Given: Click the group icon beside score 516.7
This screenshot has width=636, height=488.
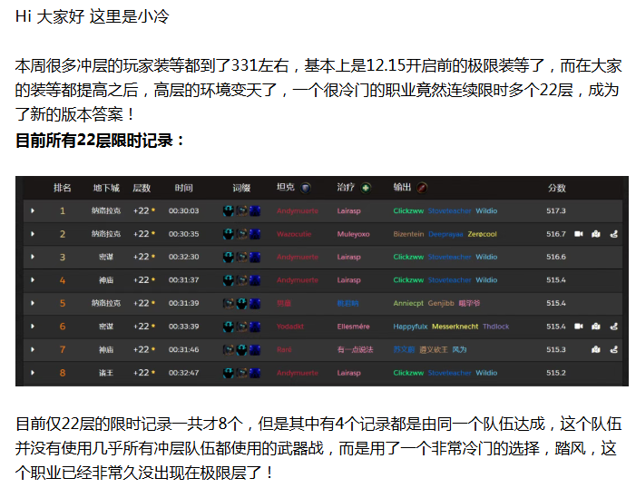Looking at the screenshot, I should click(x=595, y=234).
